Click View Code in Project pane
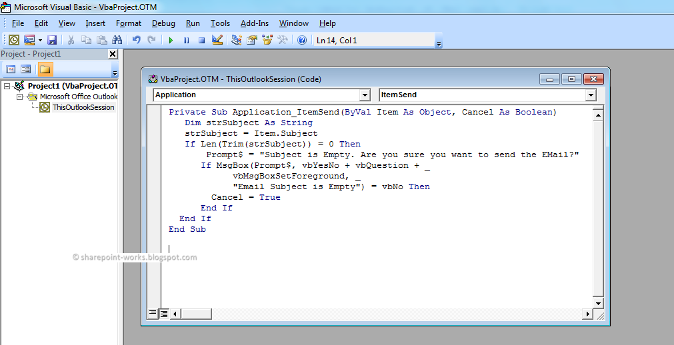This screenshot has height=345, width=674. point(11,69)
